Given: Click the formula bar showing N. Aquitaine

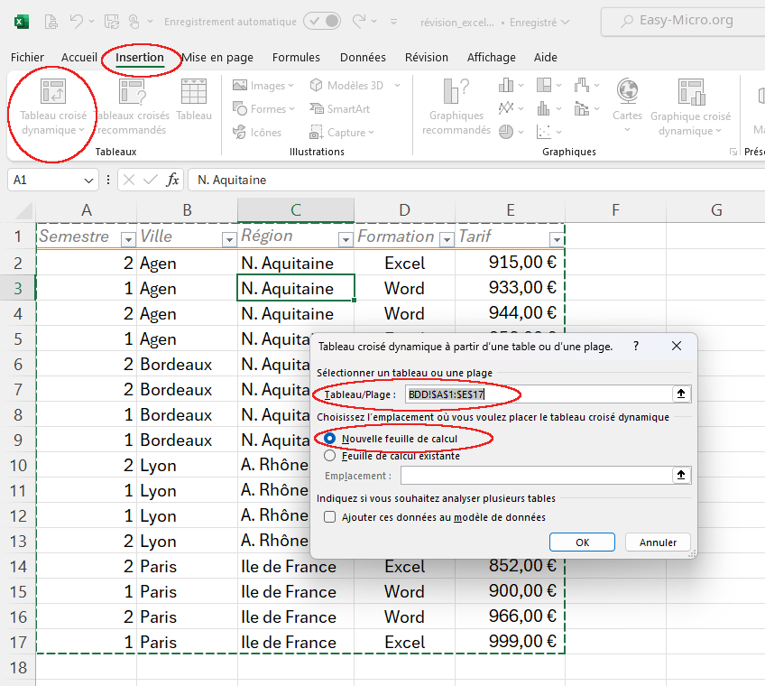Looking at the screenshot, I should pyautogui.click(x=476, y=180).
